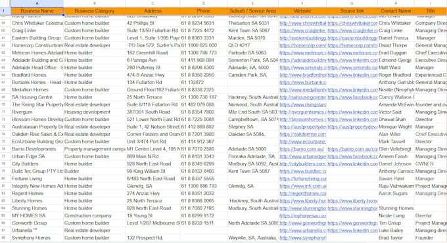Select the Founder title cell for Brad Taylor
The width and height of the screenshot is (447, 243).
pyautogui.click(x=431, y=238)
